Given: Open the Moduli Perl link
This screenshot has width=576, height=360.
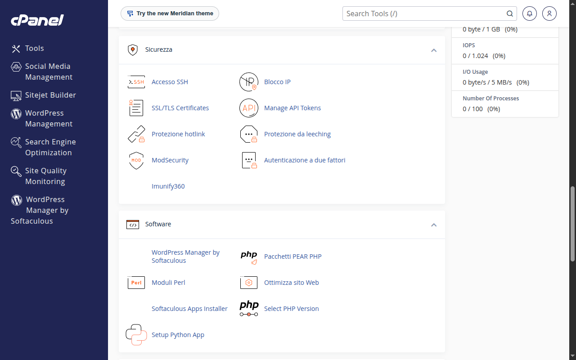Looking at the screenshot, I should click(x=168, y=283).
